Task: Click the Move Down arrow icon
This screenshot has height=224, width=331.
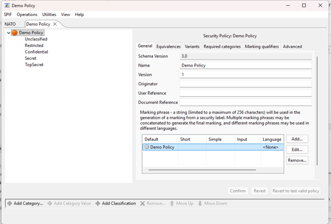Action: (200, 203)
